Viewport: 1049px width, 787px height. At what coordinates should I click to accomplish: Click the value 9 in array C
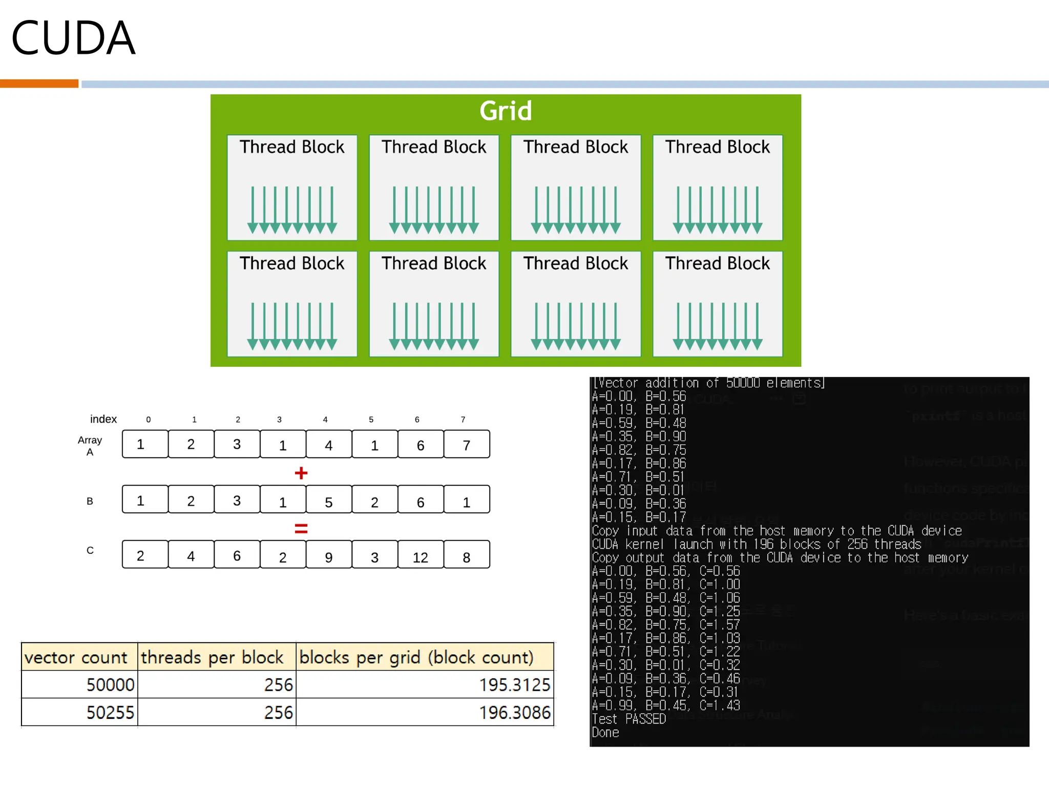pyautogui.click(x=328, y=557)
